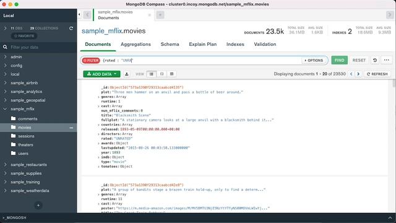This screenshot has width=396, height=223.
Task: Collapse the sidebar with arrow toggle
Action: pyautogui.click(x=79, y=14)
